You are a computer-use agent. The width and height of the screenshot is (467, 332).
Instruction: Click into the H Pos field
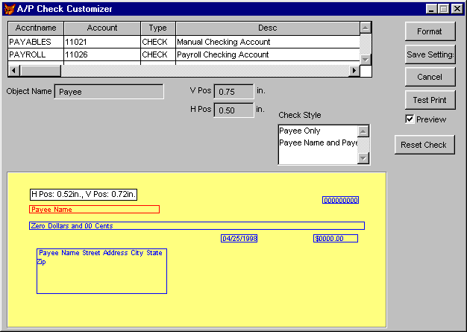233,110
